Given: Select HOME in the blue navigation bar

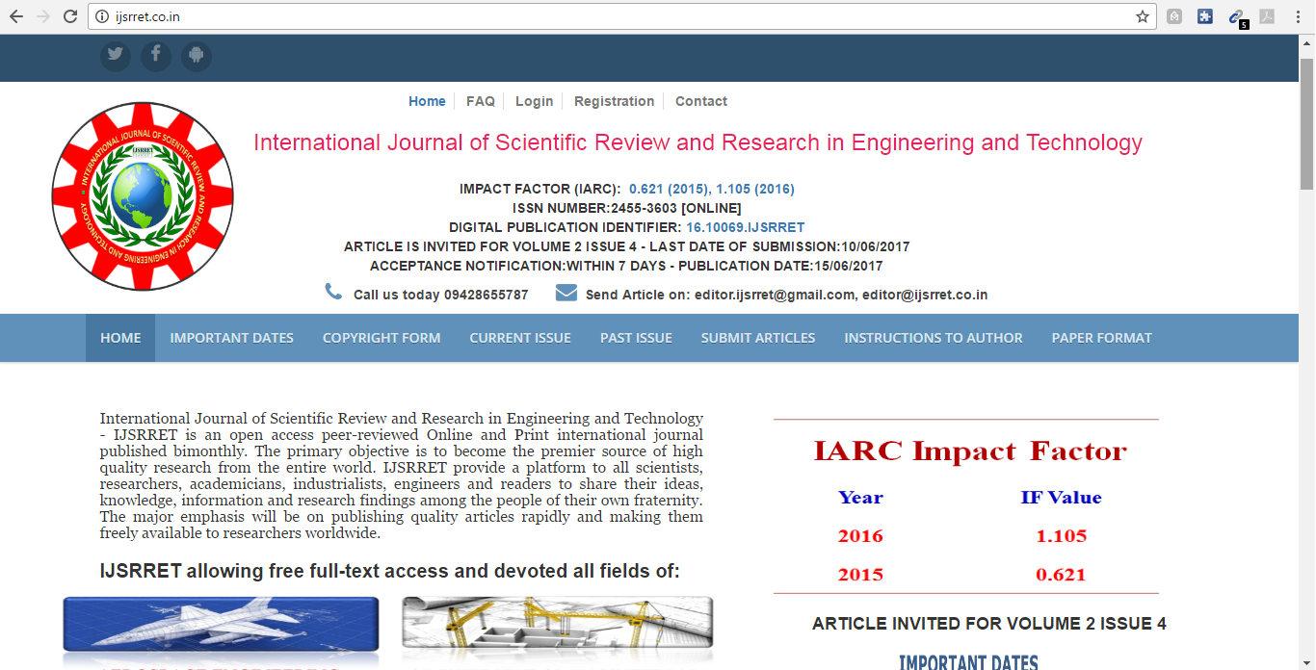Looking at the screenshot, I should (x=120, y=338).
